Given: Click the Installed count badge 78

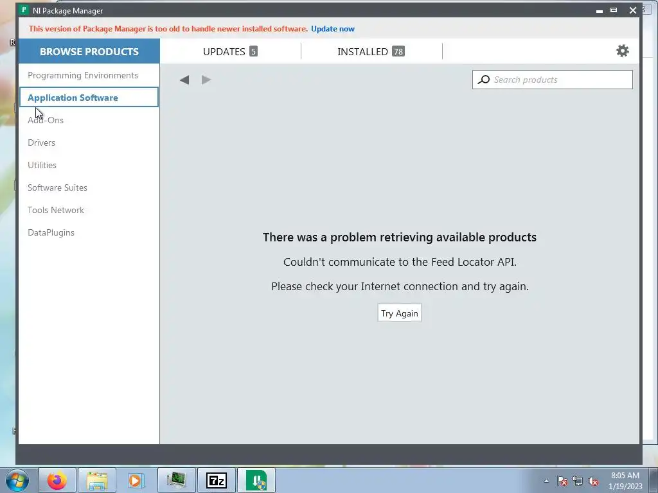Looking at the screenshot, I should coord(398,51).
